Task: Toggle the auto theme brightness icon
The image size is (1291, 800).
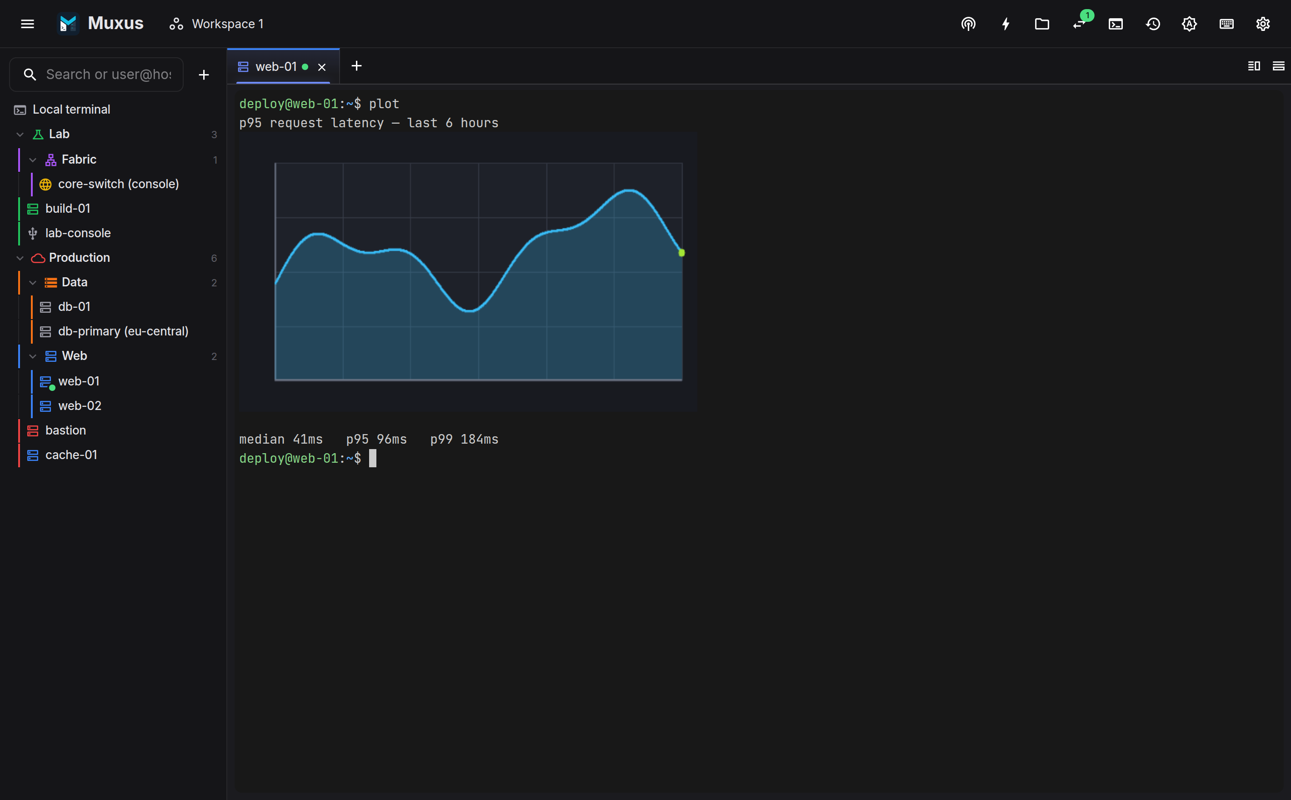Action: point(1190,24)
